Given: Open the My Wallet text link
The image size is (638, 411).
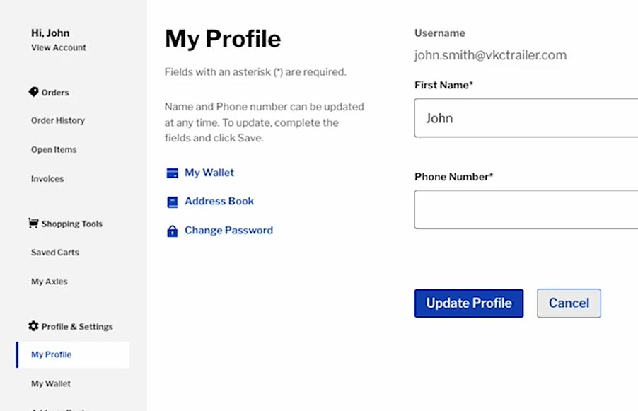Looking at the screenshot, I should [209, 173].
